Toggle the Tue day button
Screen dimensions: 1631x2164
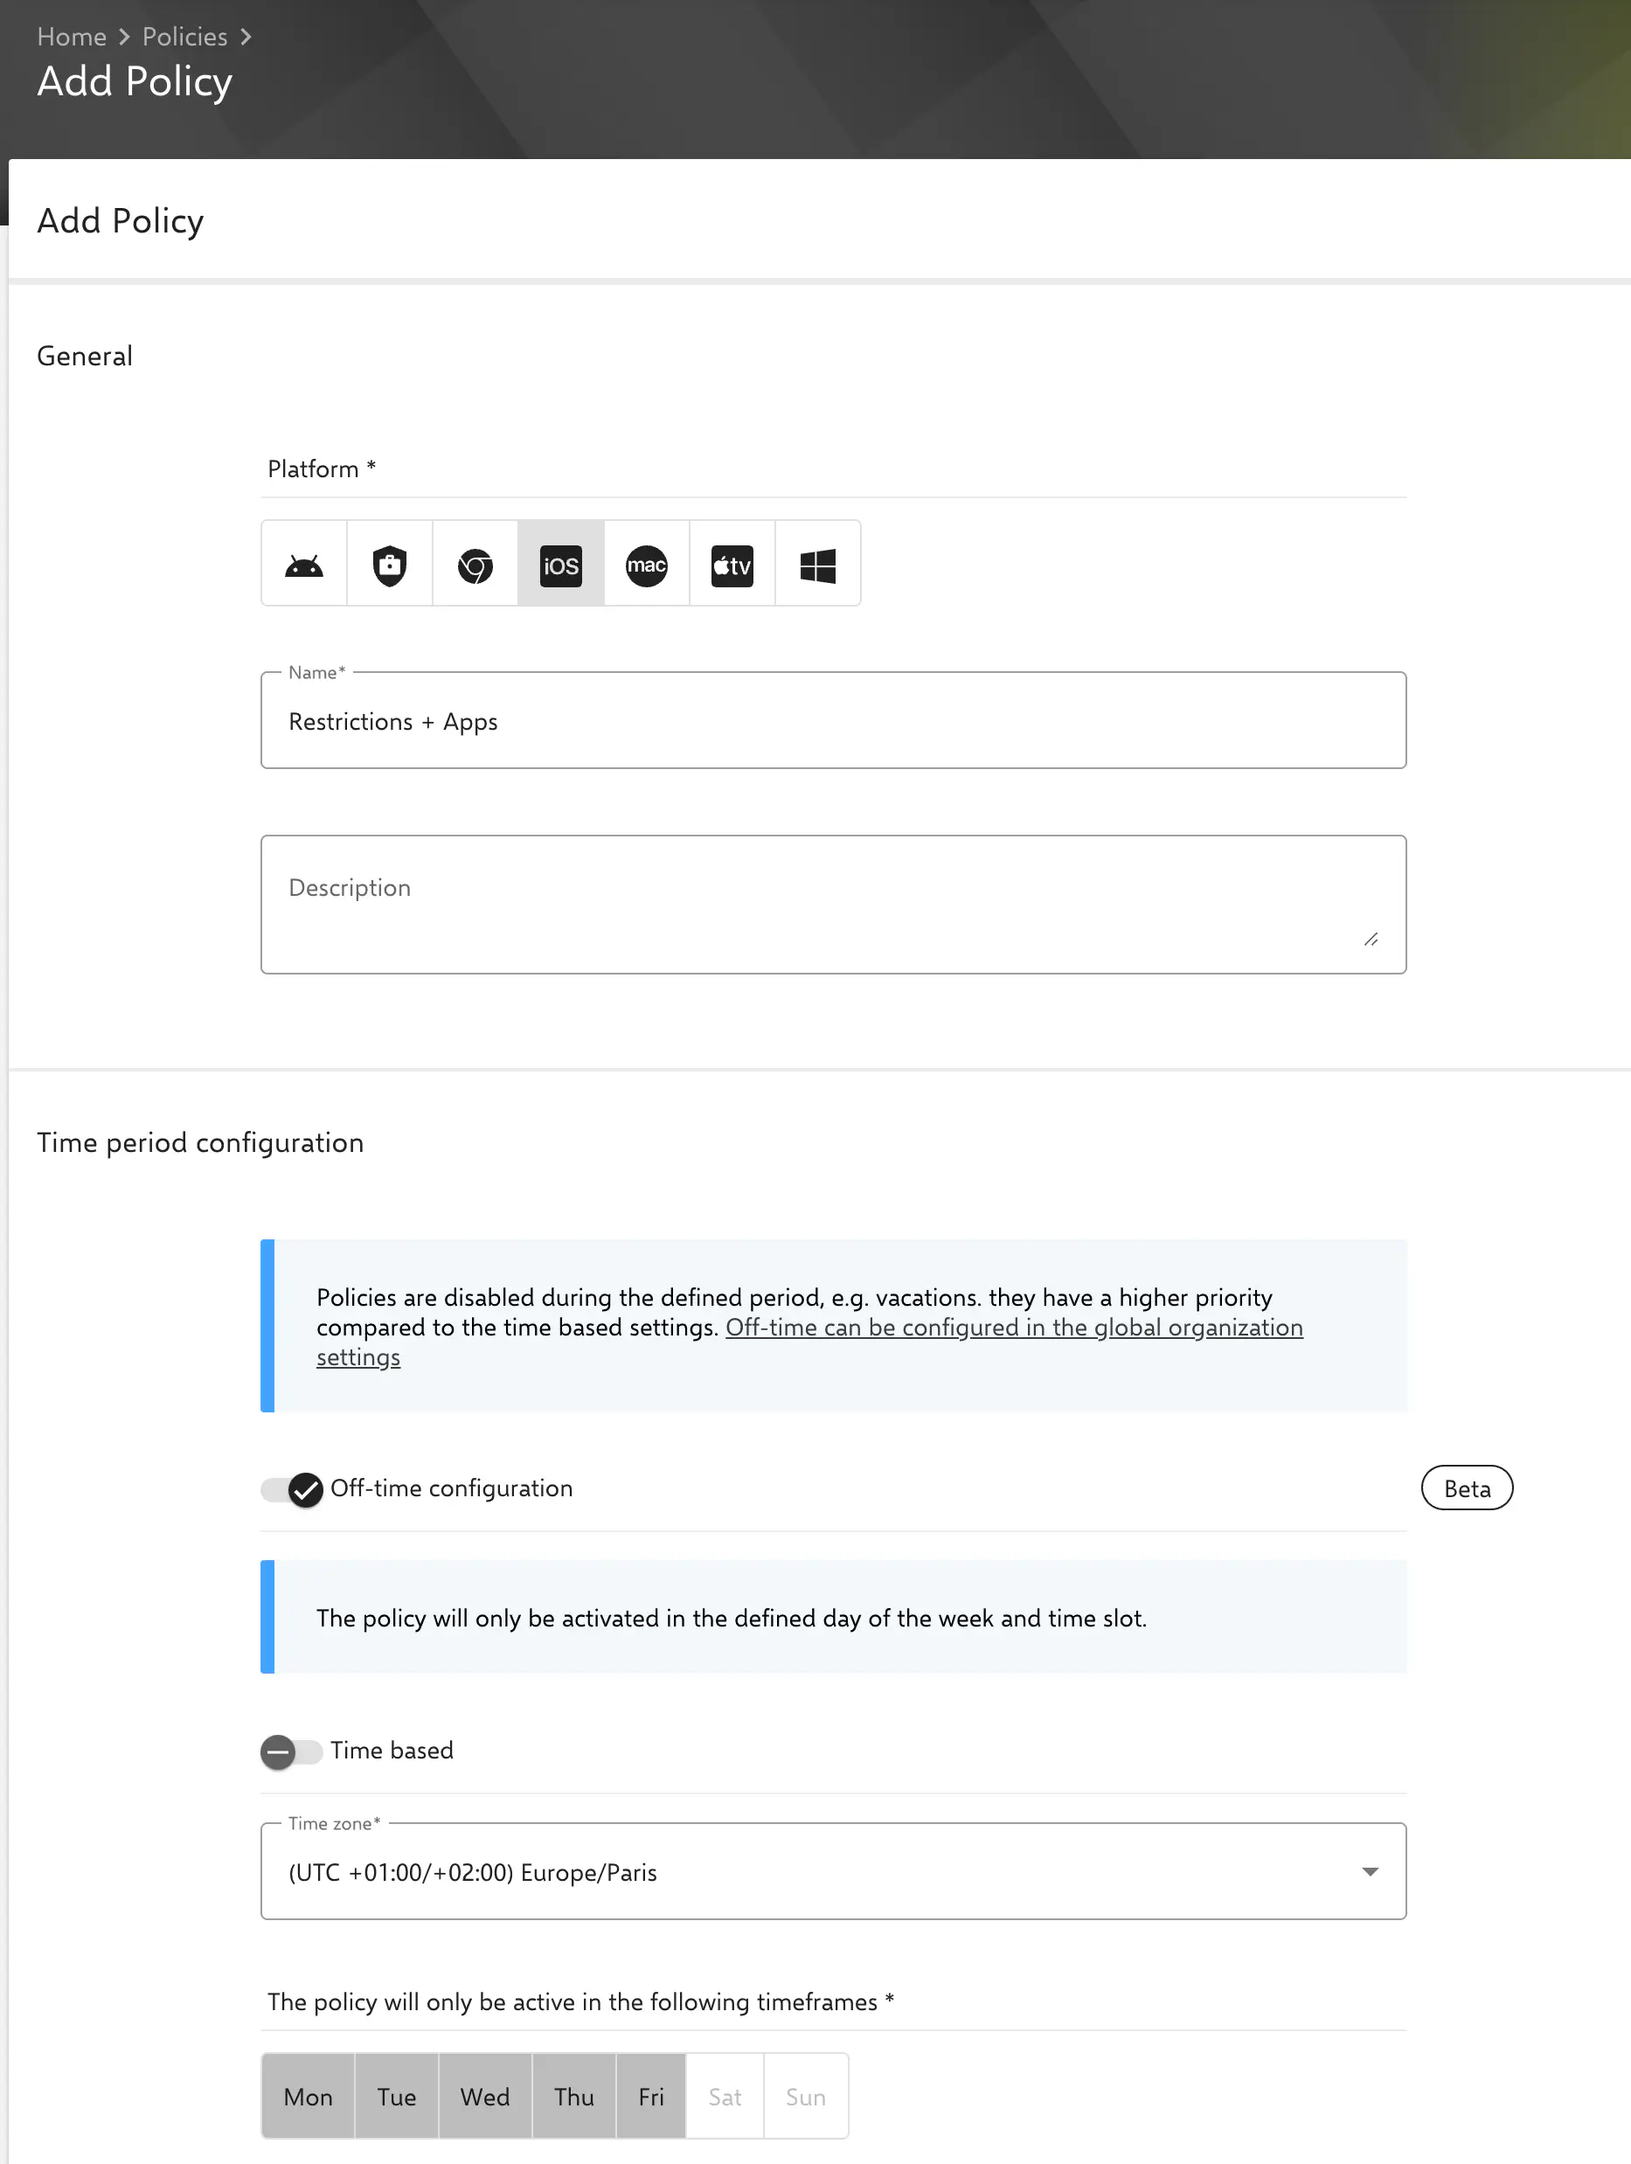(397, 2097)
